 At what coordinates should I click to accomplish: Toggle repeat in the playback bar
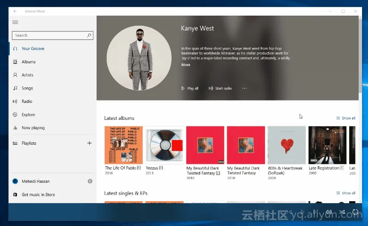click(x=355, y=212)
